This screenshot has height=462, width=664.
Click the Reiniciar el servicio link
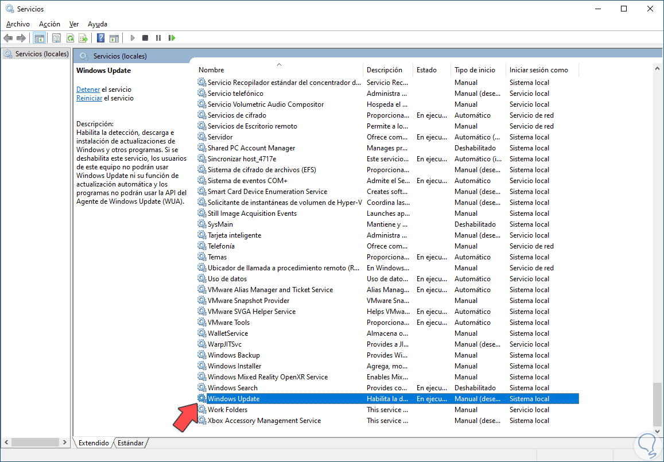[89, 98]
